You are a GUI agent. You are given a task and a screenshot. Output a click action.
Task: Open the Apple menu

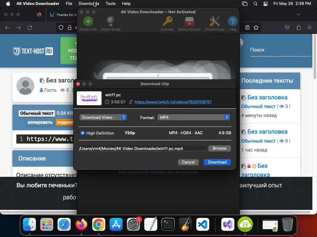[x=8, y=4]
